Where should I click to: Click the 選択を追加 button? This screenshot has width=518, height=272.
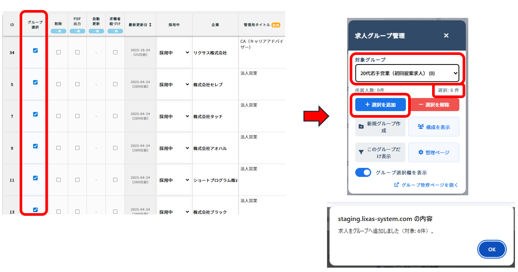tap(380, 105)
